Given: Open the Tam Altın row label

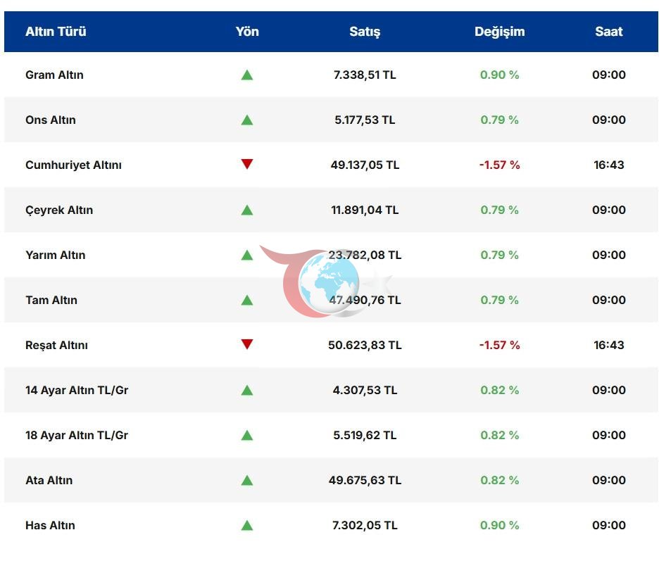Looking at the screenshot, I should [x=51, y=300].
